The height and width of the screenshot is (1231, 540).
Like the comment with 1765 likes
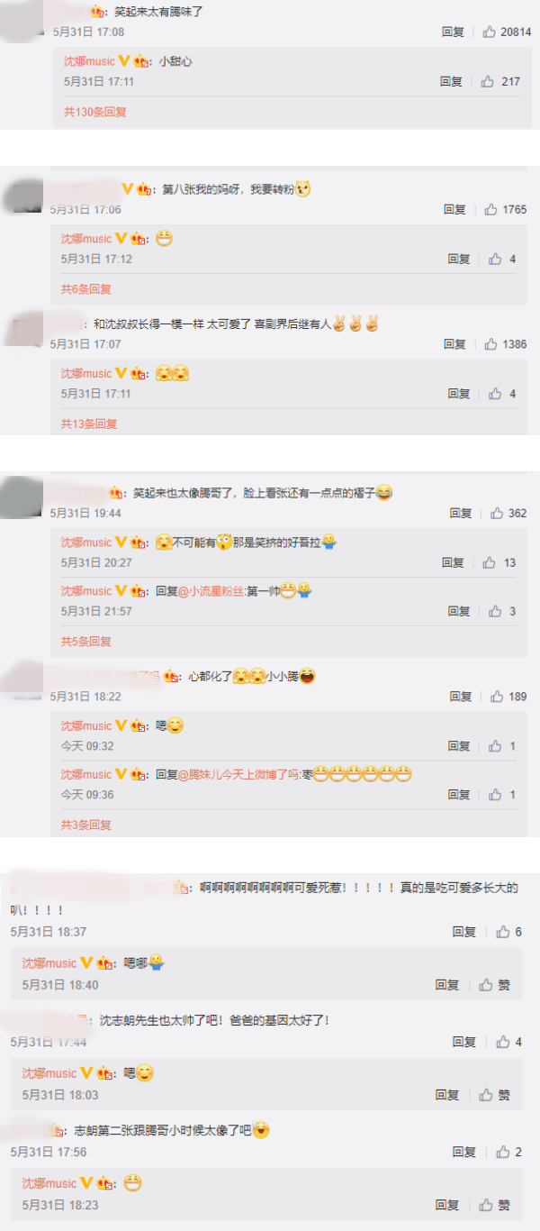coord(491,209)
